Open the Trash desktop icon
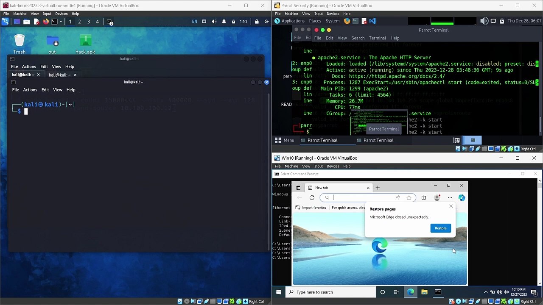543x305 pixels. [19, 44]
